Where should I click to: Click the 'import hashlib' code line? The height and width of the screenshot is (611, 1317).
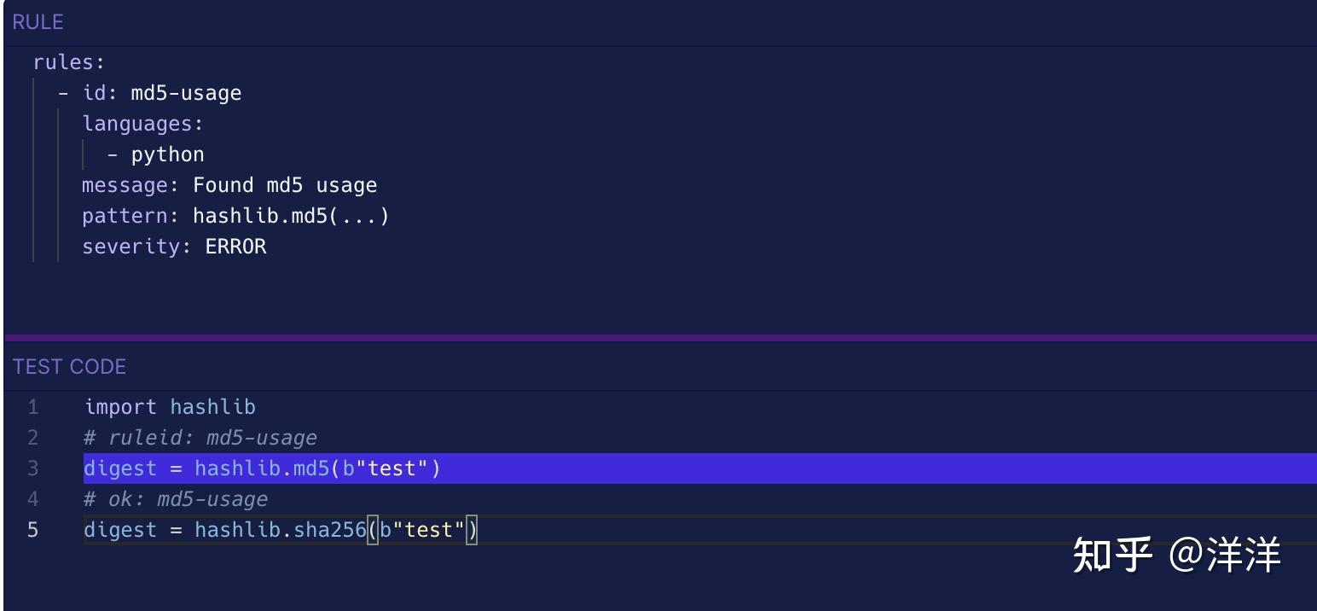coord(170,407)
